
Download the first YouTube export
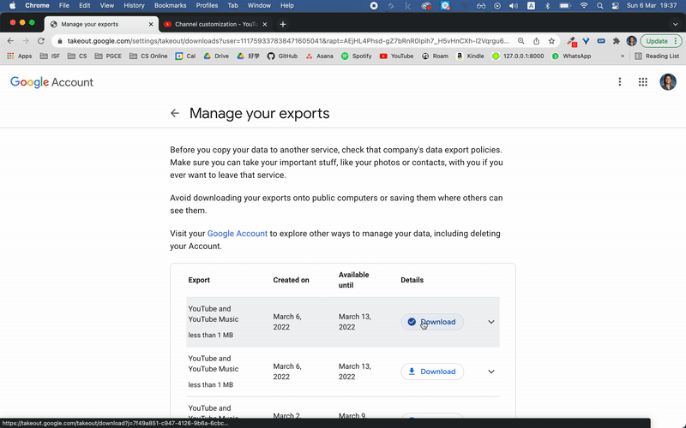tap(432, 322)
